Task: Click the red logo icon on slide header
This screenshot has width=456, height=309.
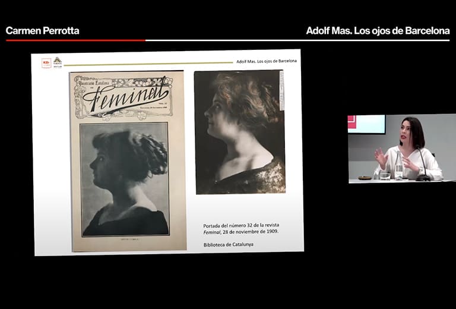Action: click(x=46, y=63)
